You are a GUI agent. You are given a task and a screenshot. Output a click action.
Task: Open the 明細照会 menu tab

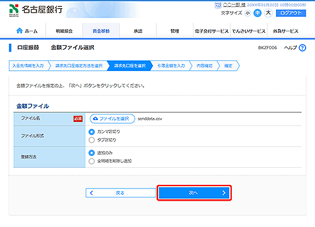click(x=64, y=31)
